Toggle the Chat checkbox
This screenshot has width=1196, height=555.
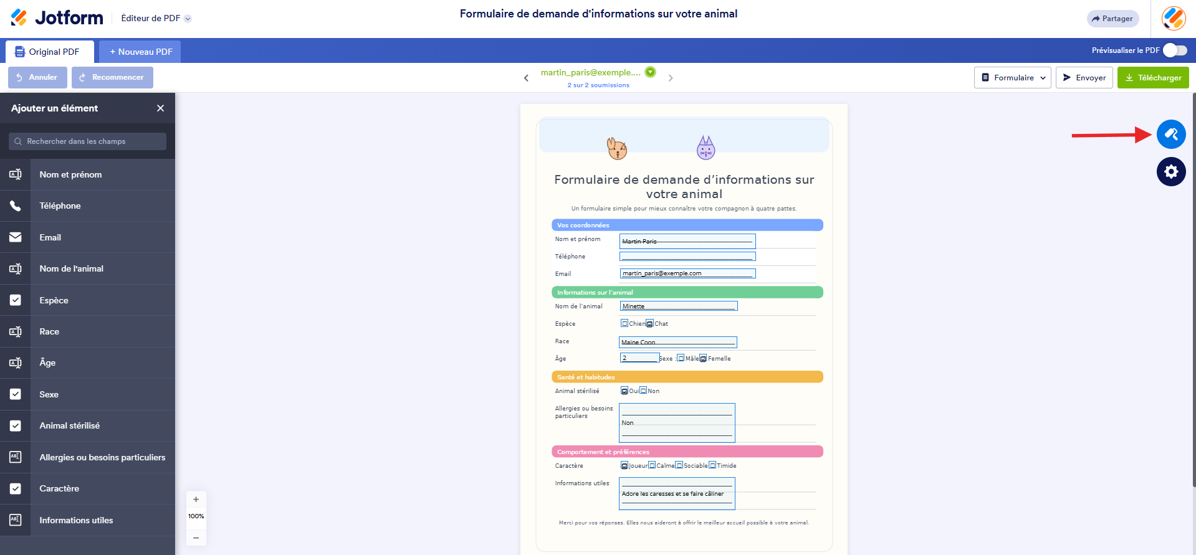pos(650,323)
